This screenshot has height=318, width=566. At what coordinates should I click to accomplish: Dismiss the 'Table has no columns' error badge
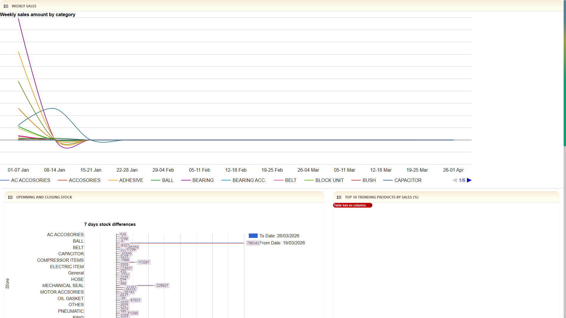pos(371,206)
